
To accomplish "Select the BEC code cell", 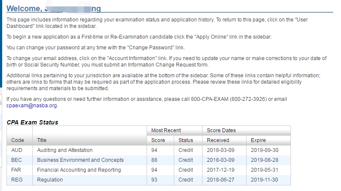I will pyautogui.click(x=17, y=160).
